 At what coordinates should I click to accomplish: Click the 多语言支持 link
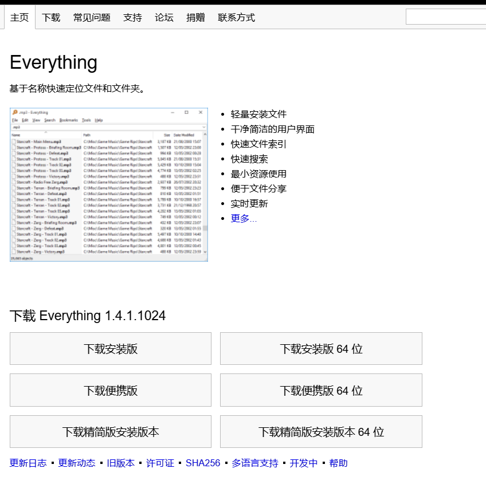[255, 463]
